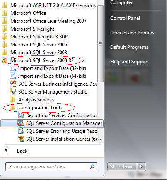
Task: Open the Shut down options arrow
Action: click(141, 167)
